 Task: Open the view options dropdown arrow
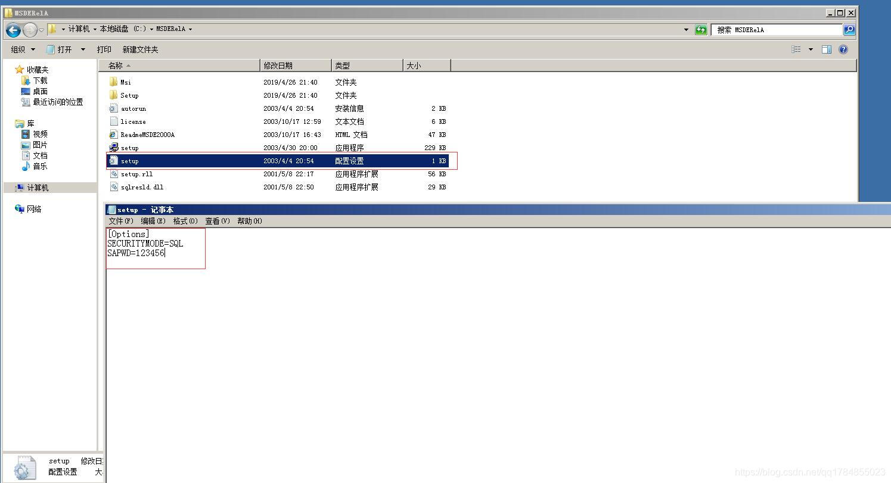coord(811,49)
